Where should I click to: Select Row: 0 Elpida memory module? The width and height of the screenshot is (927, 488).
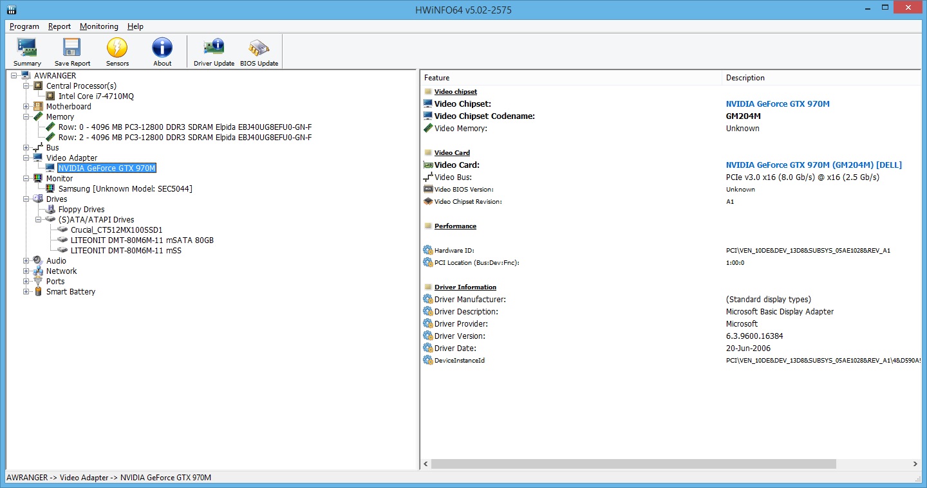[x=185, y=127]
